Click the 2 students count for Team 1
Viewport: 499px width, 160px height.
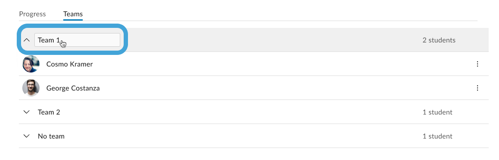point(439,40)
